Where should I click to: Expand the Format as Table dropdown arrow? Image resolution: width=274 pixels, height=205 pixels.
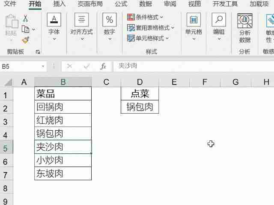pyautogui.click(x=173, y=27)
